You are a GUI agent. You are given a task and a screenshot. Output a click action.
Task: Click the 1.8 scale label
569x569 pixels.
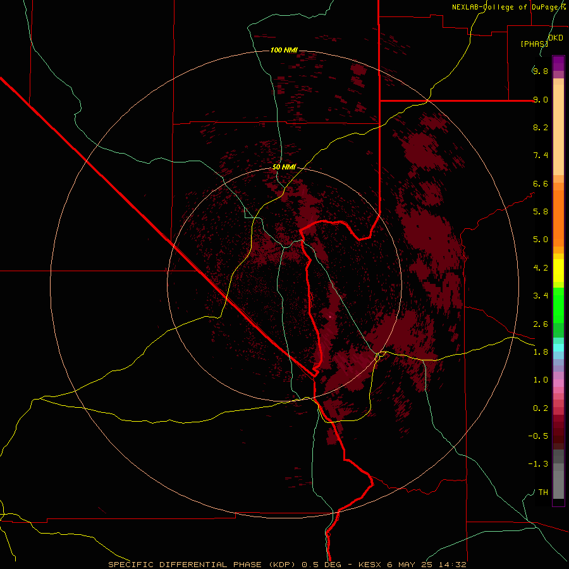tap(541, 352)
